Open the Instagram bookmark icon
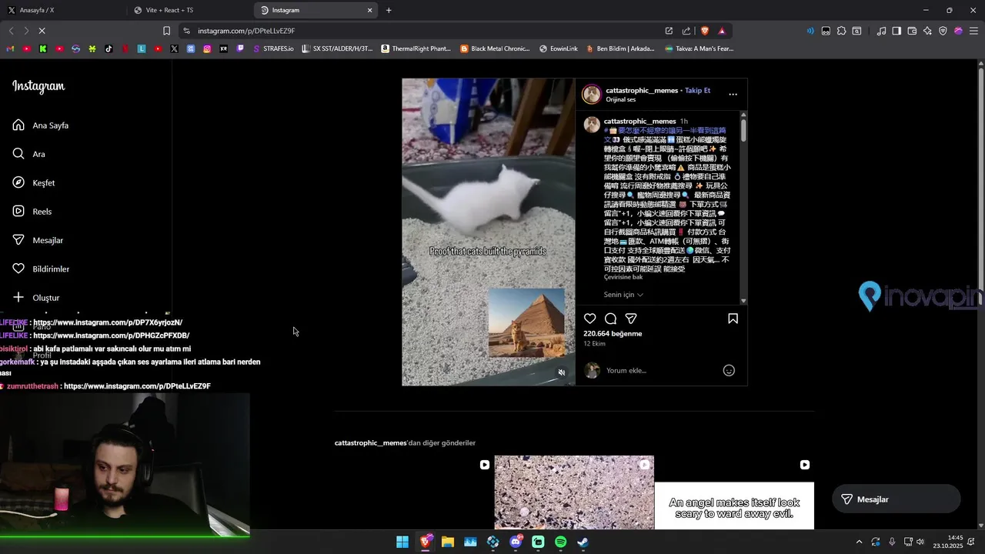The image size is (985, 554). coord(207,48)
